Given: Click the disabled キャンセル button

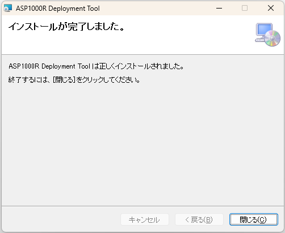Looking at the screenshot, I should (x=145, y=219).
